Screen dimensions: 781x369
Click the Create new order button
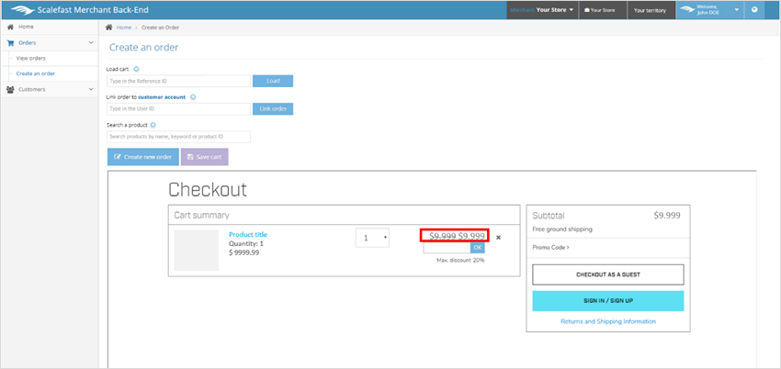[143, 157]
